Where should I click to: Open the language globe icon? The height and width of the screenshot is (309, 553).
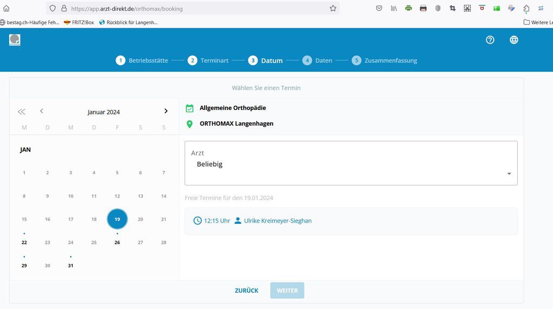(x=514, y=40)
